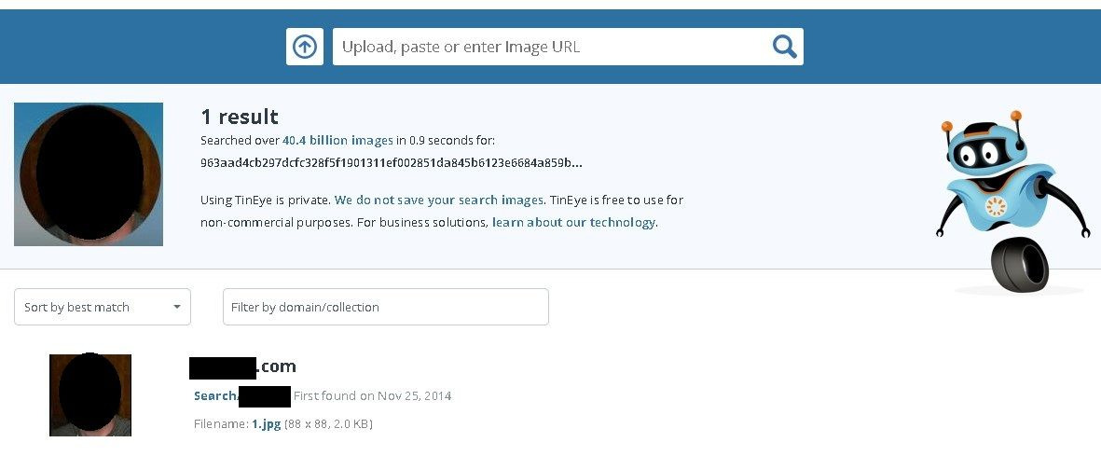Open the matching result image thumbnail
Image resolution: width=1101 pixels, height=456 pixels.
90,395
